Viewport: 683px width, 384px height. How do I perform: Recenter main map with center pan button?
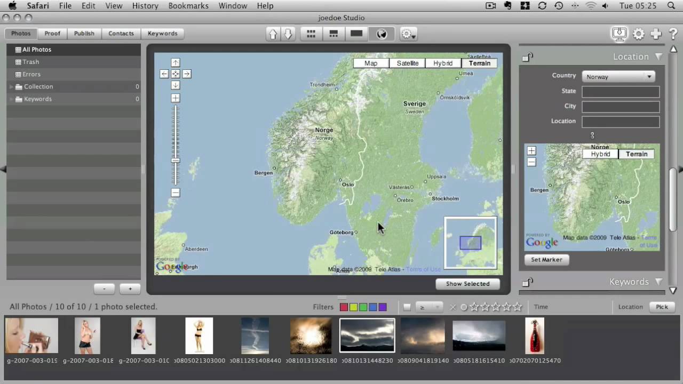176,74
